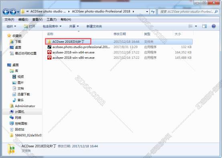Click the 164,352 KB size cell

point(183,52)
